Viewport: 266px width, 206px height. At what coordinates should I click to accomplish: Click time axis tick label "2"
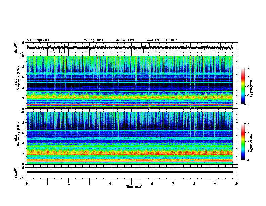pyautogui.click(x=69, y=184)
